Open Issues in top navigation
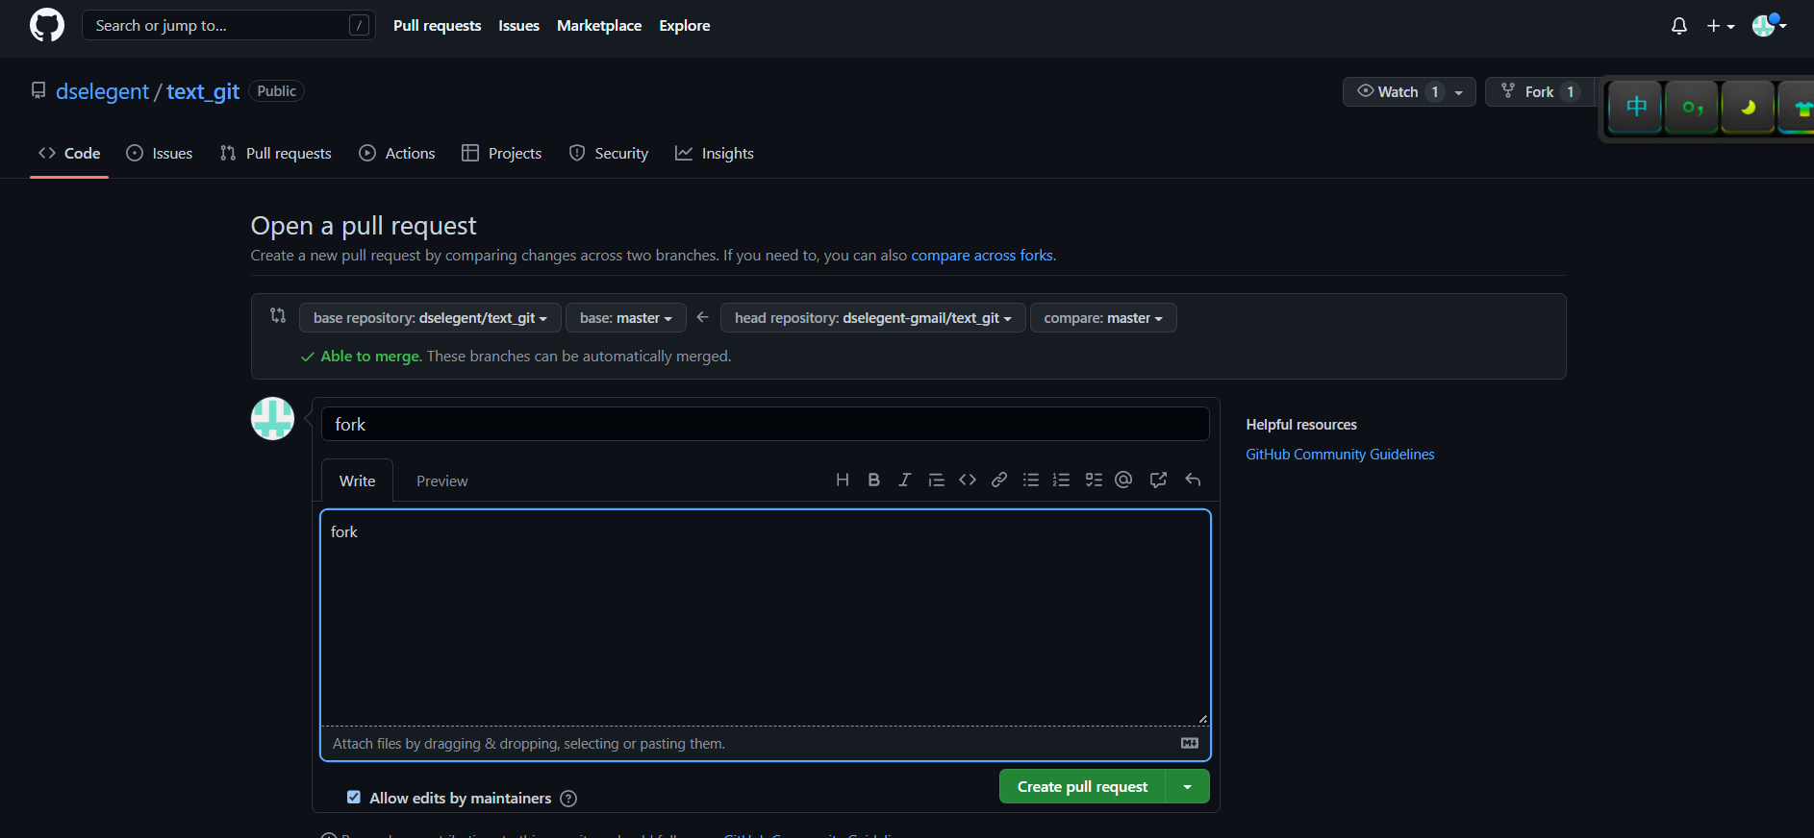 pyautogui.click(x=518, y=26)
